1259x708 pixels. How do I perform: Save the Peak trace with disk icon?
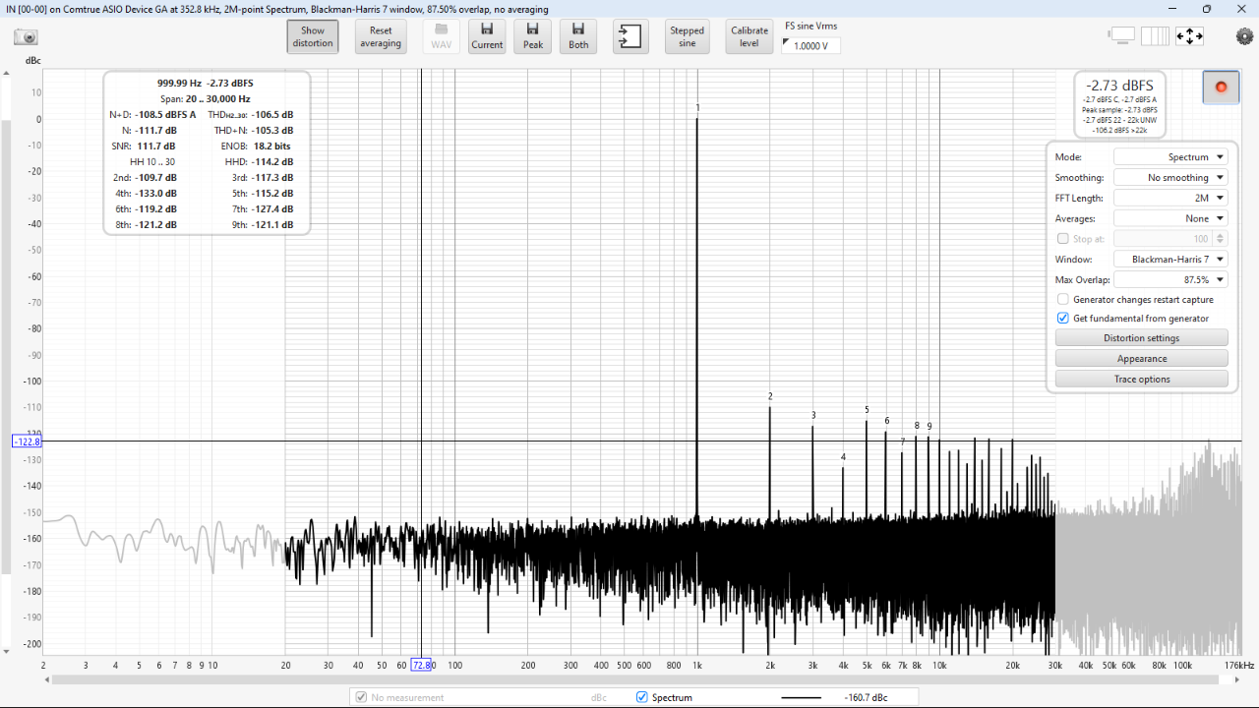pyautogui.click(x=533, y=36)
